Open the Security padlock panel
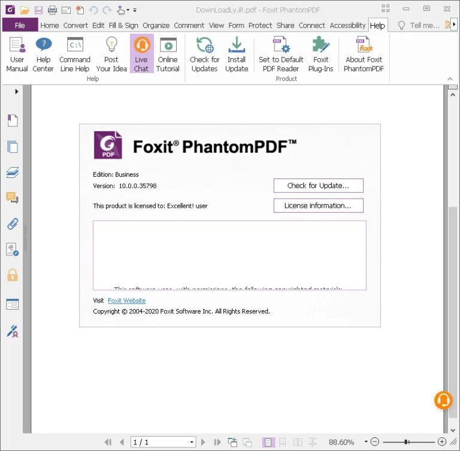 pyautogui.click(x=13, y=276)
